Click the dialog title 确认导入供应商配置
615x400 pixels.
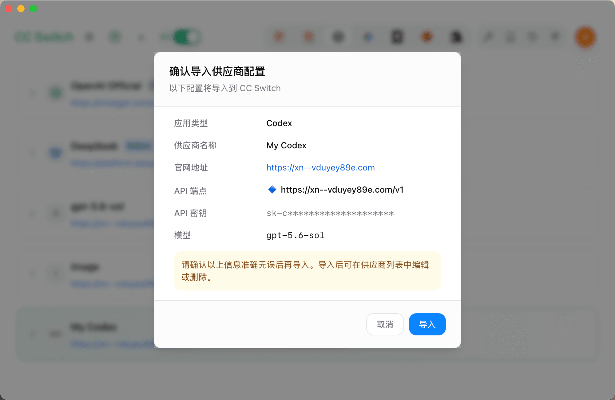(x=217, y=71)
